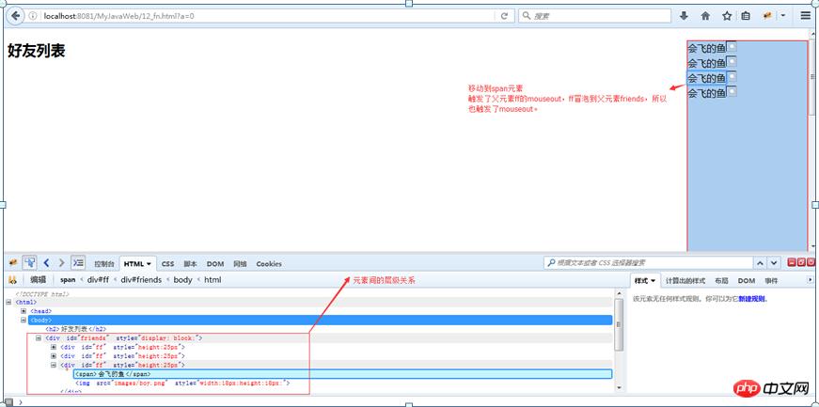Viewport: 819px width, 407px height.
Task: Collapse the <html> node
Action: point(8,303)
